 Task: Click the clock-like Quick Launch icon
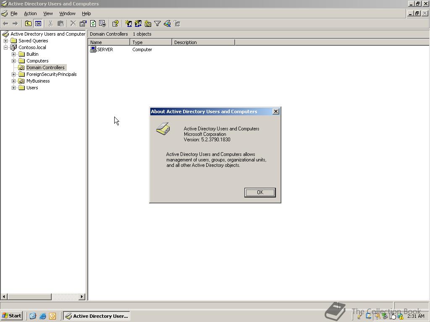[x=52, y=316]
